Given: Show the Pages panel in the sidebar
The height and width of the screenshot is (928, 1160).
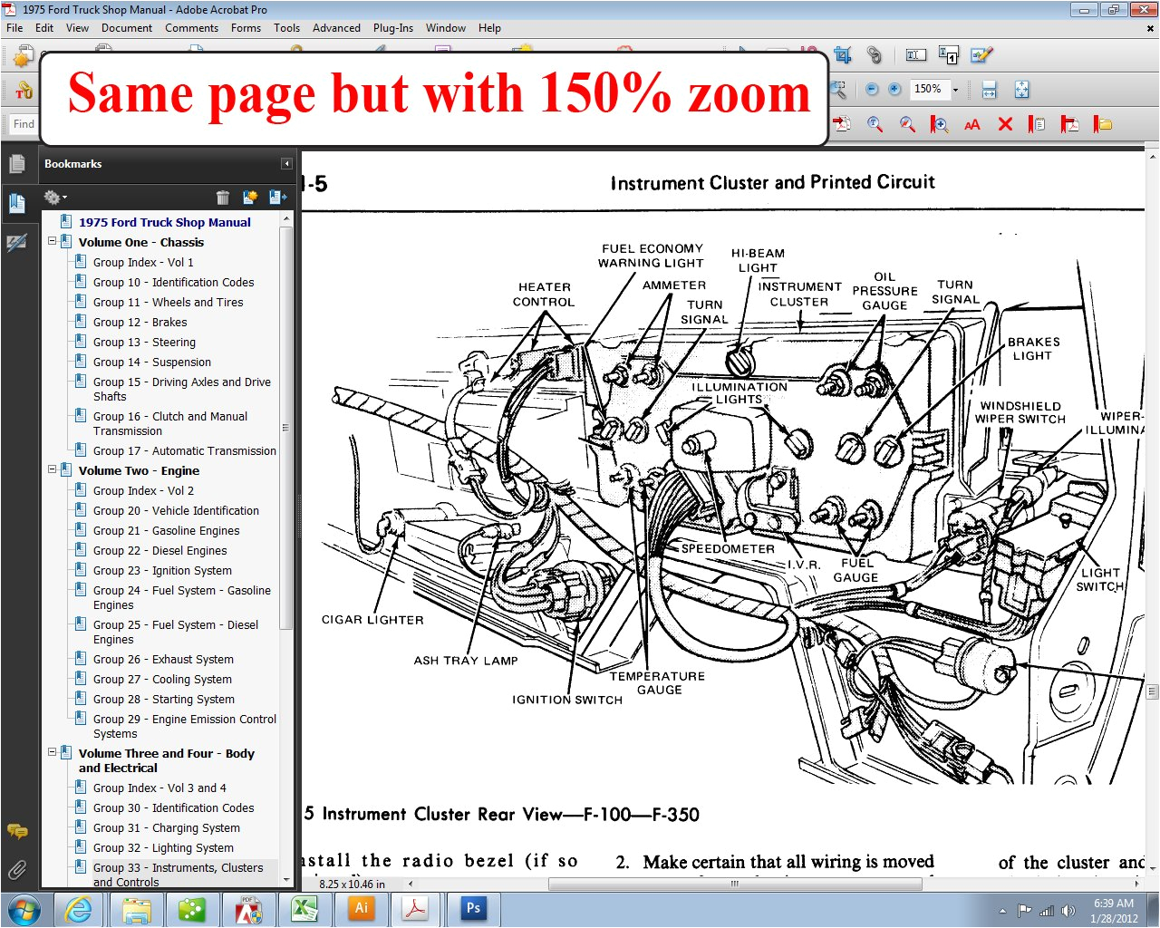Looking at the screenshot, I should (19, 163).
